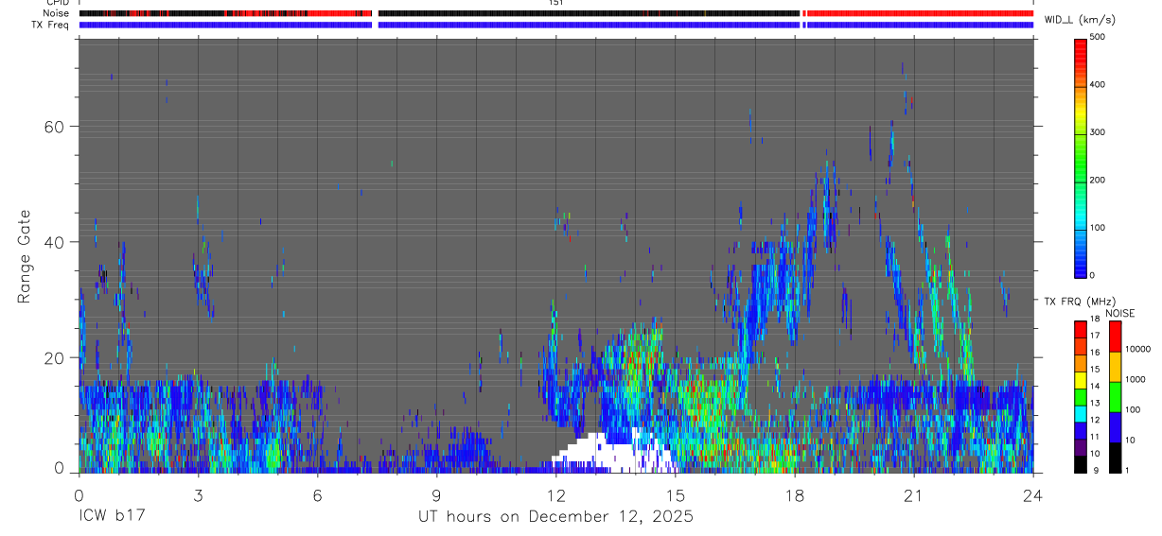Click the 'NOISE' legend title

(1119, 313)
